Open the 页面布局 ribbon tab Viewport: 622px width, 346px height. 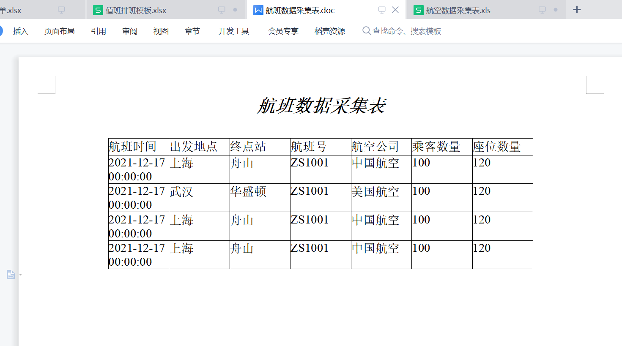(x=60, y=31)
